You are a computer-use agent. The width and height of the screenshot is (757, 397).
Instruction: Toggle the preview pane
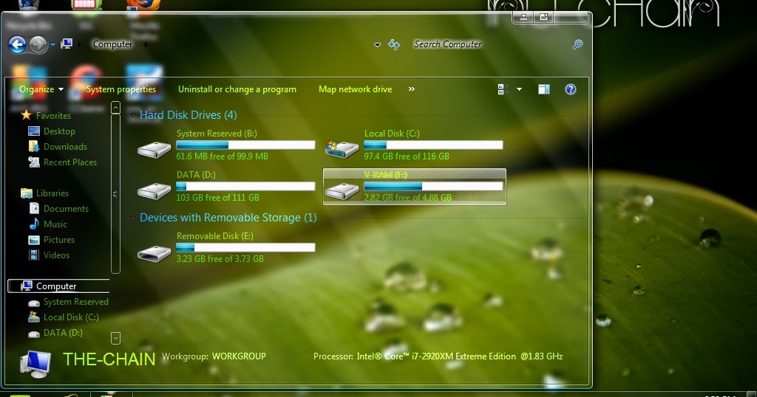point(544,89)
